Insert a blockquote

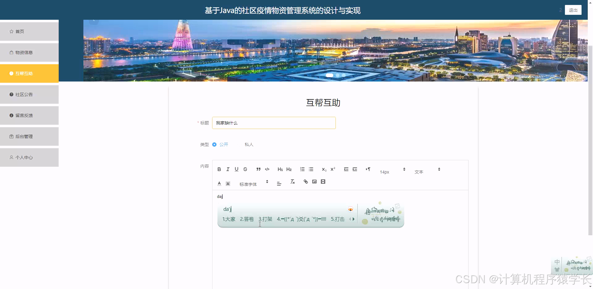[258, 169]
